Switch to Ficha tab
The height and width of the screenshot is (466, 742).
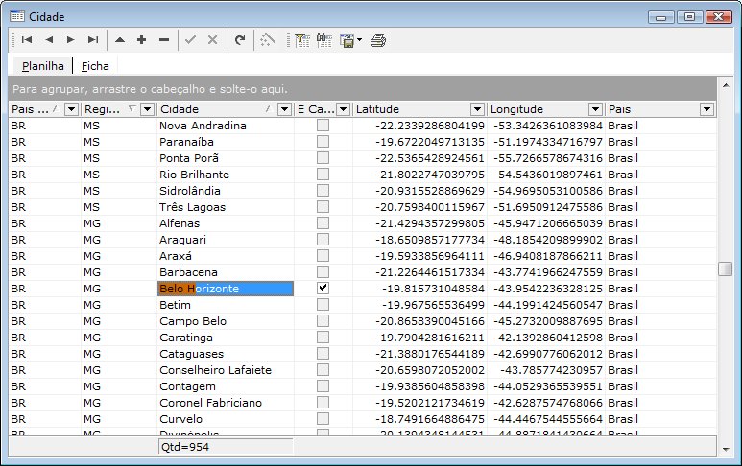click(95, 66)
